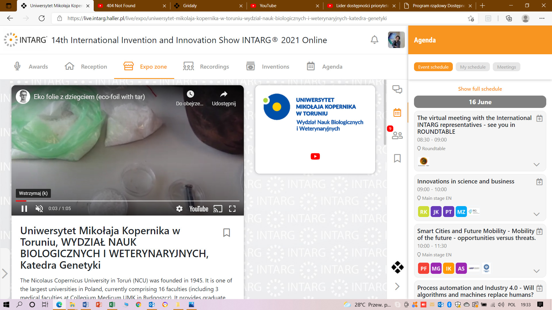The height and width of the screenshot is (310, 552).
Task: Open the video on YouTube logo
Action: 199,209
